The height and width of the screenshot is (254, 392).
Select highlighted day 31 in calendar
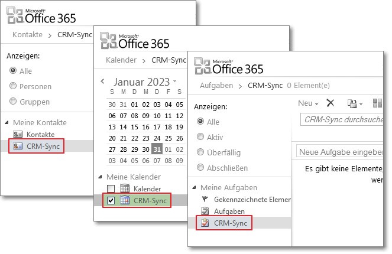(x=157, y=149)
